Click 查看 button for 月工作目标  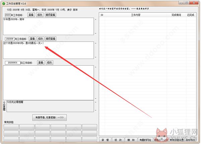tap(32, 39)
